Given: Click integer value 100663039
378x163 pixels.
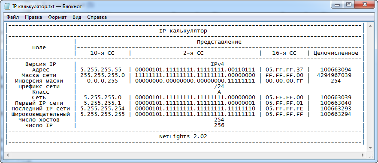Looking at the screenshot, I should 336,98.
